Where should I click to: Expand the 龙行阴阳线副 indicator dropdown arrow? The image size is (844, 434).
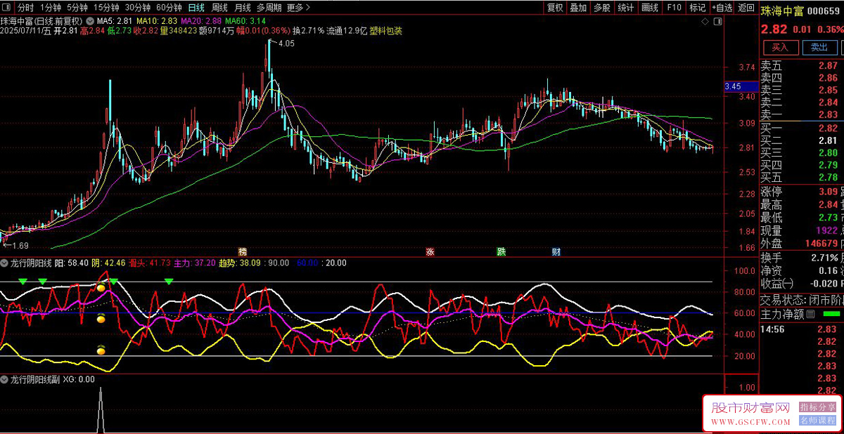pos(5,379)
